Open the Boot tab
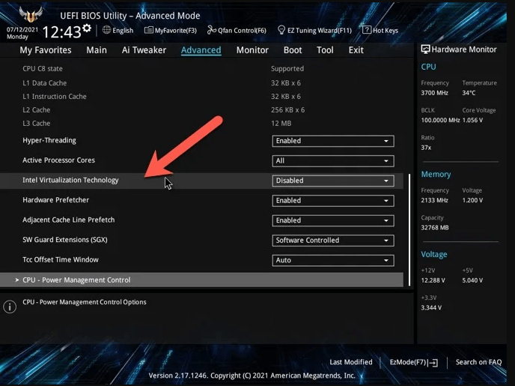515x386 pixels. 293,50
